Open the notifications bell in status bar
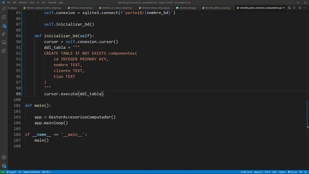The width and height of the screenshot is (309, 174). click(306, 172)
